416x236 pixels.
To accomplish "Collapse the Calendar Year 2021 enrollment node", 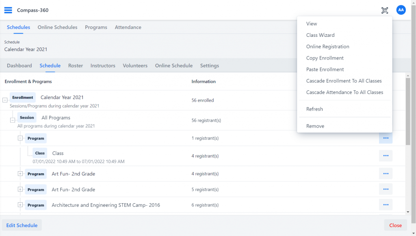I will pos(5,100).
